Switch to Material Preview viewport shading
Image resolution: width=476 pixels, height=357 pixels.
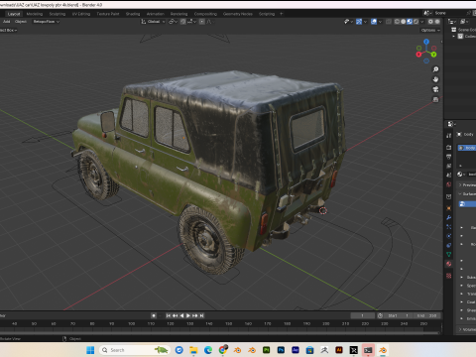tap(410, 22)
